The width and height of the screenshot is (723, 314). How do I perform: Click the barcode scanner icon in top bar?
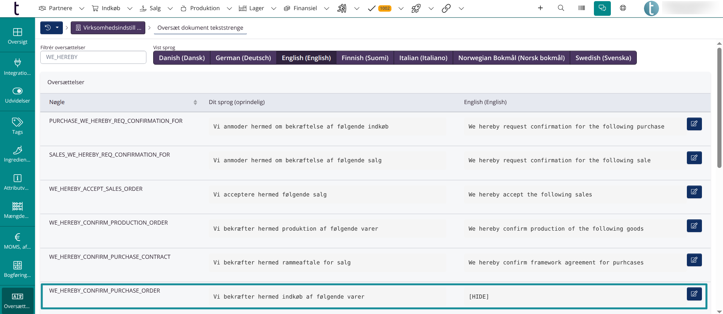coord(581,8)
